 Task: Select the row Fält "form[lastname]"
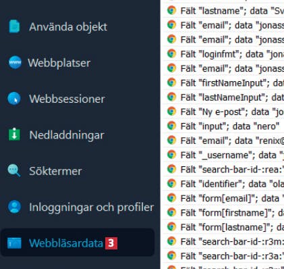pos(223,227)
